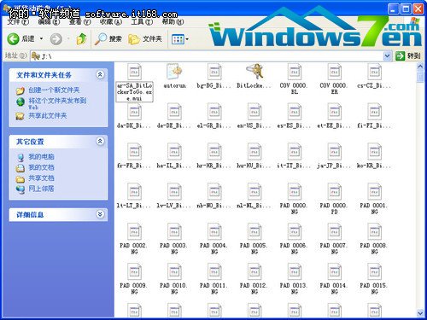
Task: Click the file name label lv-LV_Bi...
Action: [x=174, y=206]
